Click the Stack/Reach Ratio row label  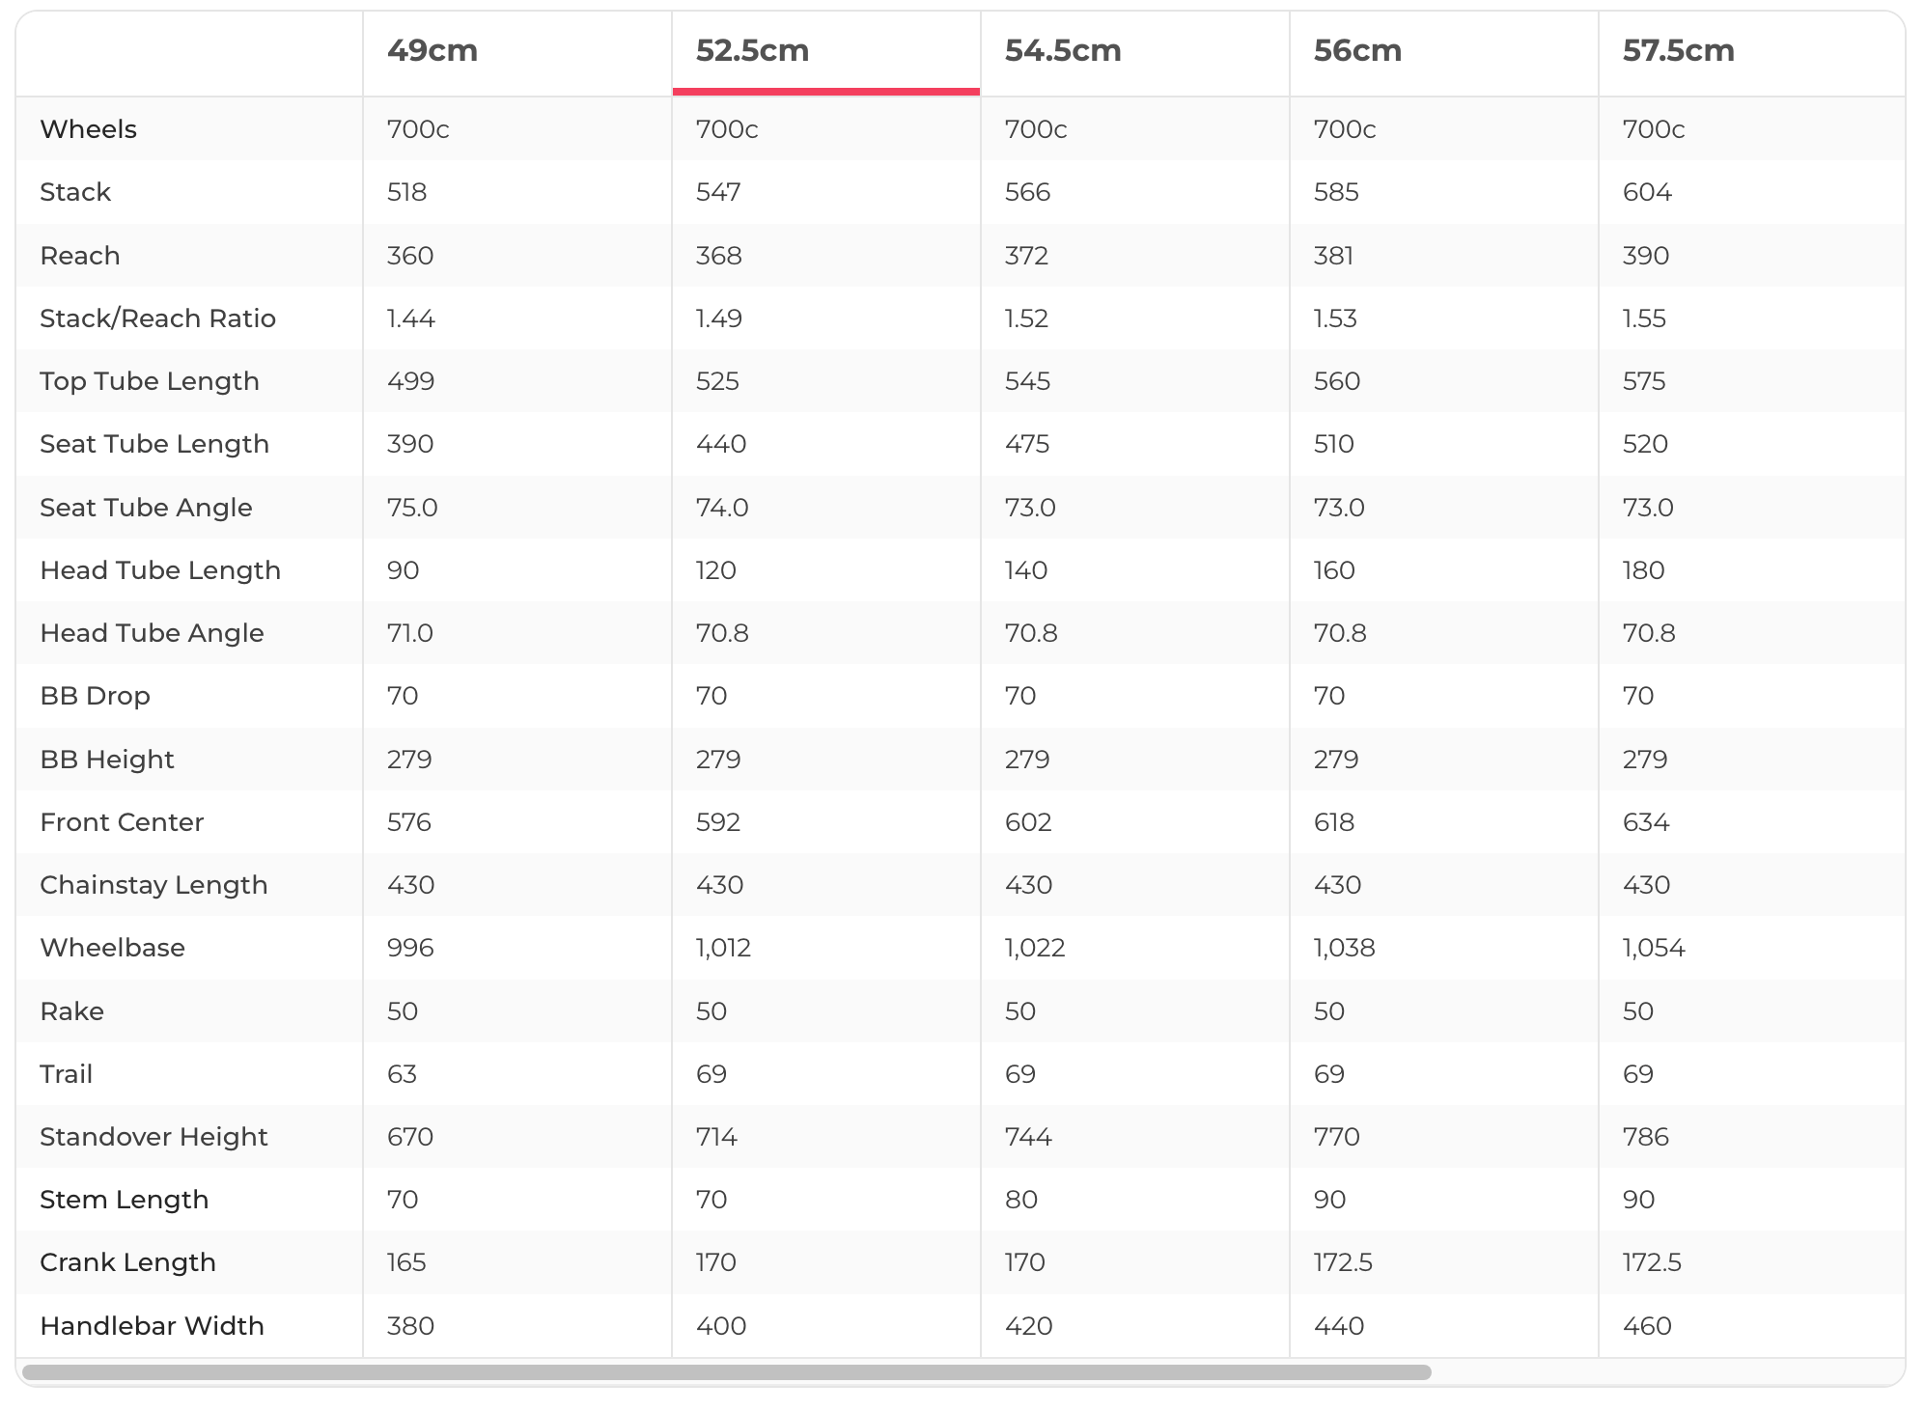[157, 318]
